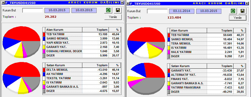
Task: Click blue swatch beside ALTERNATIF YAT.
Action: [169, 75]
